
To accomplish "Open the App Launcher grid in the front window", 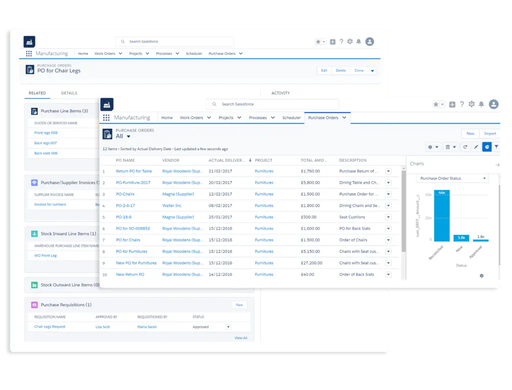I will click(x=106, y=118).
